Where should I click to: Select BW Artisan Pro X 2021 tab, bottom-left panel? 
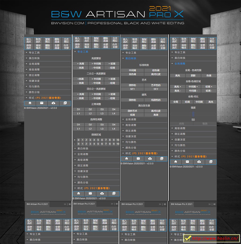click(x=37, y=204)
